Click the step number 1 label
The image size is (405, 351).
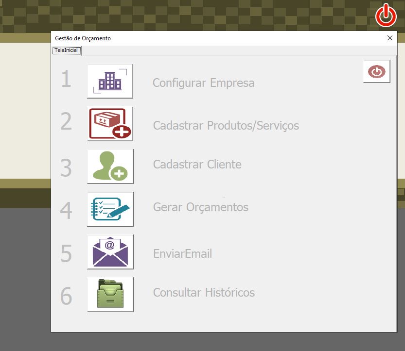pos(66,79)
